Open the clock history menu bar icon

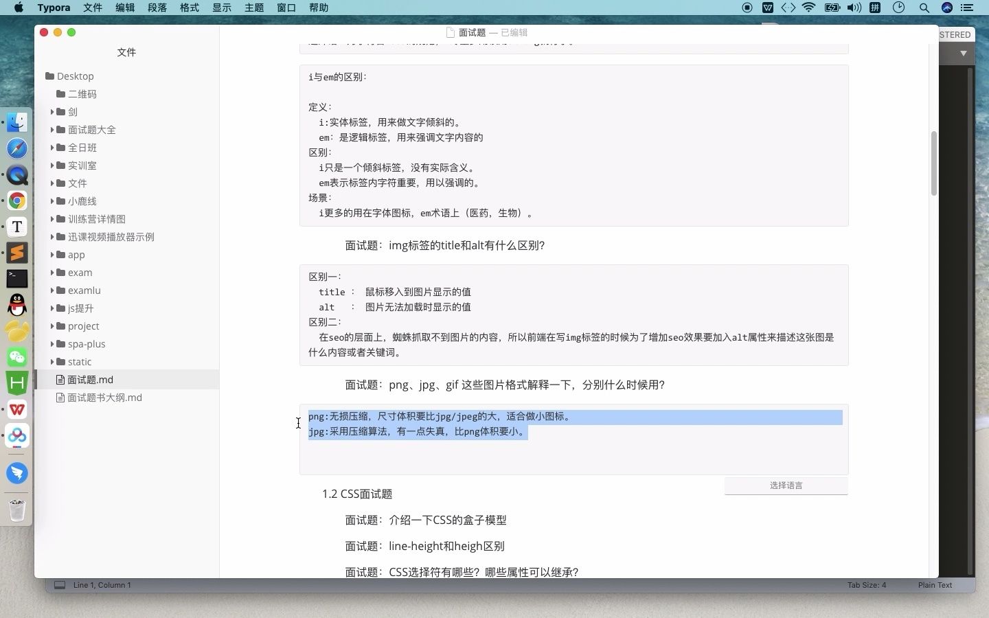coord(898,8)
